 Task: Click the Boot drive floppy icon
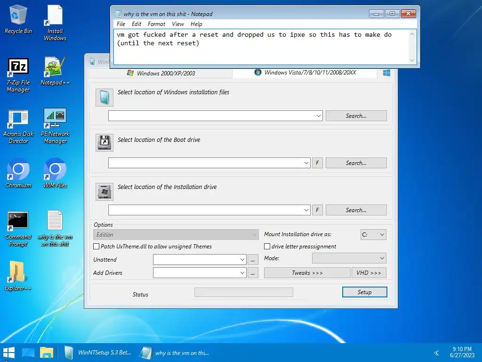104,142
